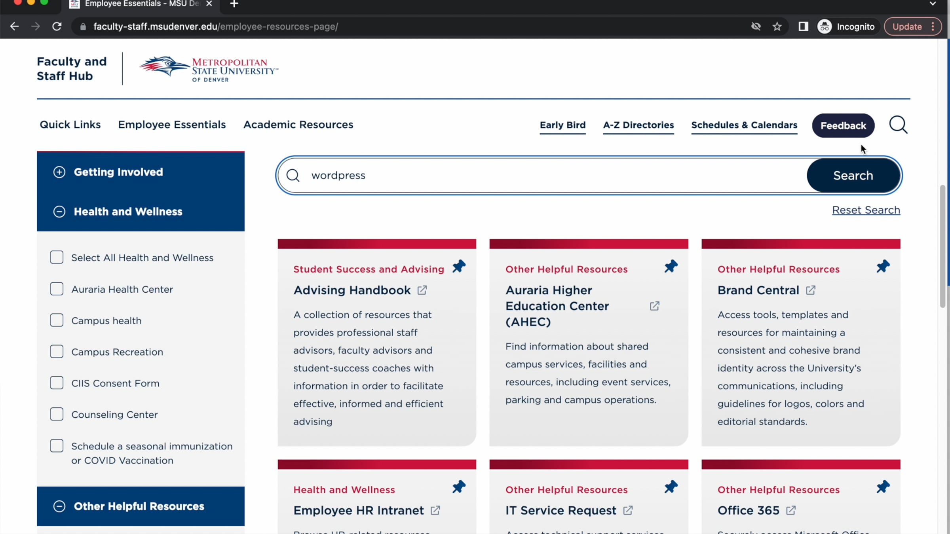Pin the Auraria Higher Education Center card
This screenshot has width=950, height=534.
click(671, 266)
